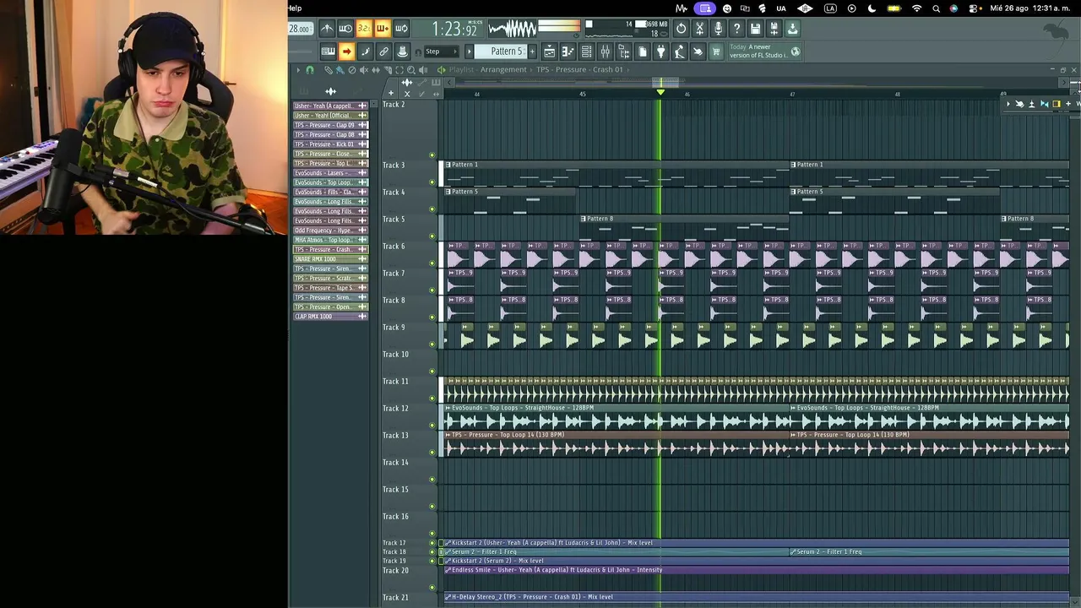
Task: Toggle the Playlist snap magnet icon
Action: click(x=310, y=70)
